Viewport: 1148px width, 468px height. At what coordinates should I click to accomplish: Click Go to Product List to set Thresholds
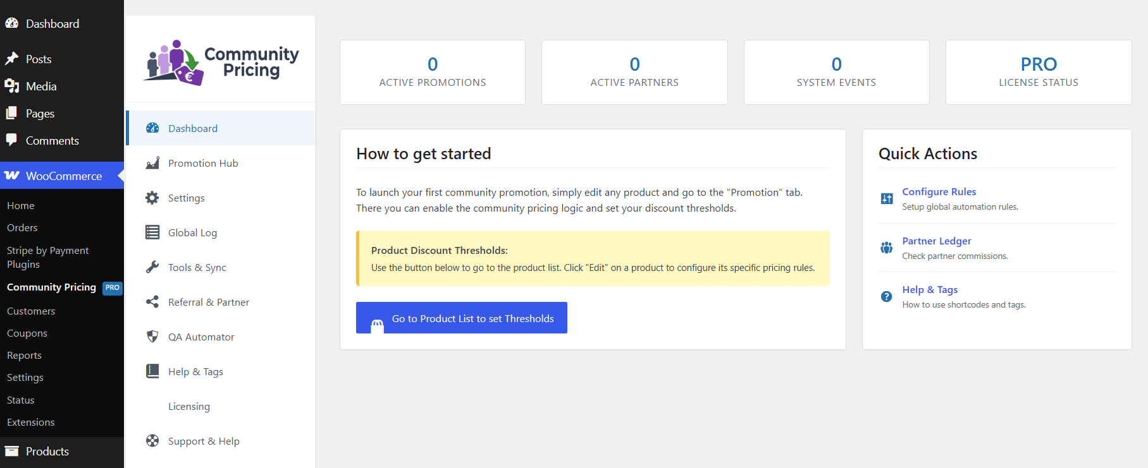pos(462,318)
